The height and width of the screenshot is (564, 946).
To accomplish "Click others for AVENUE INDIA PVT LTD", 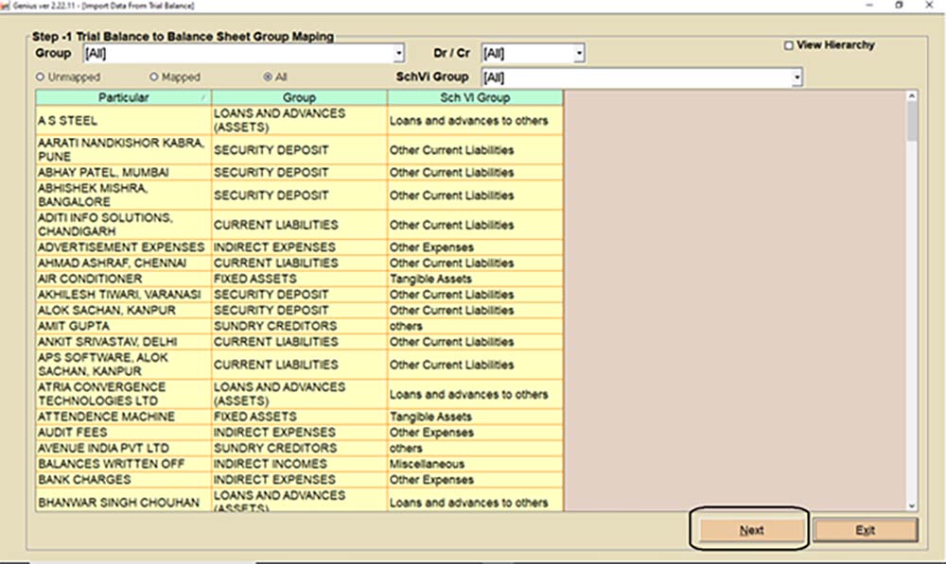I will pyautogui.click(x=476, y=448).
